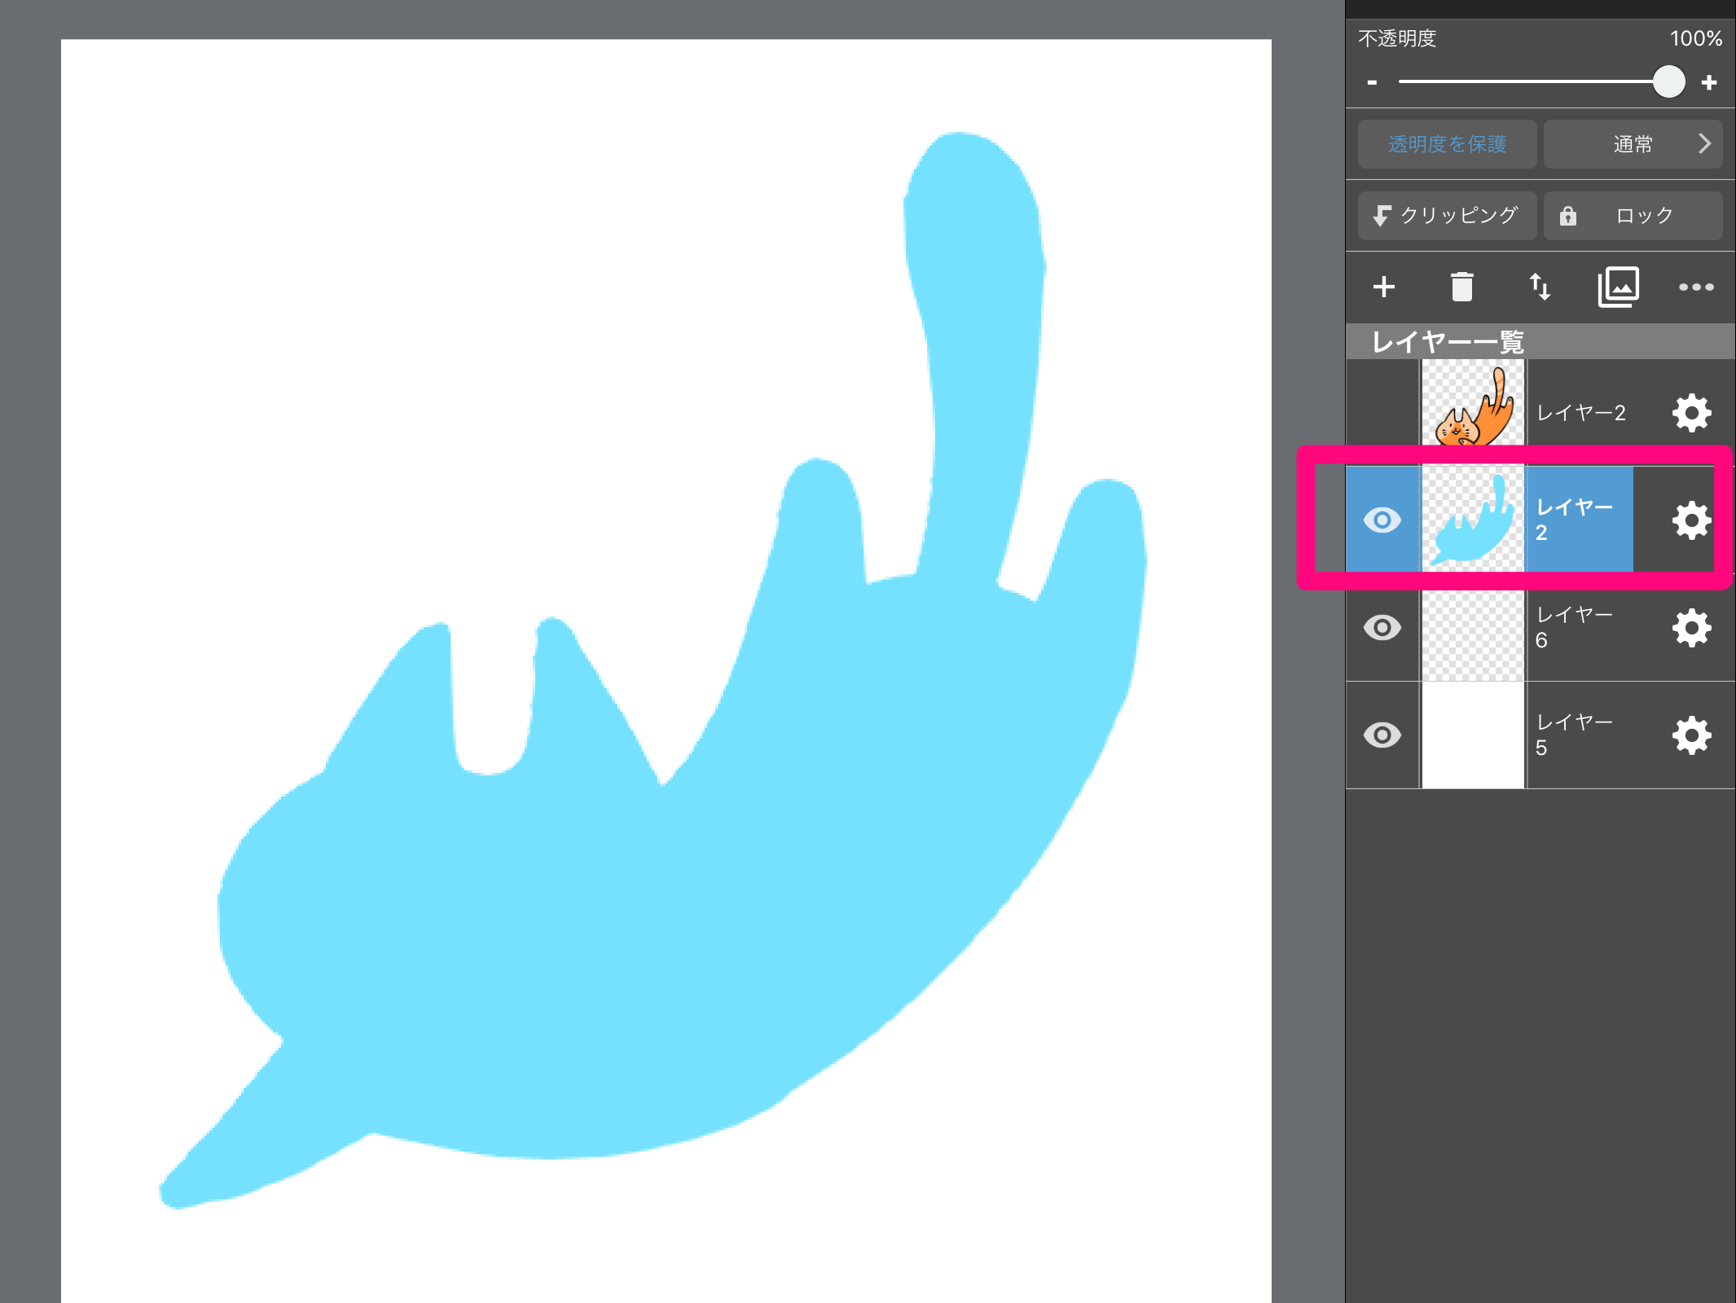
Task: Select the blue silhouette layer thumbnail
Action: coord(1473,520)
